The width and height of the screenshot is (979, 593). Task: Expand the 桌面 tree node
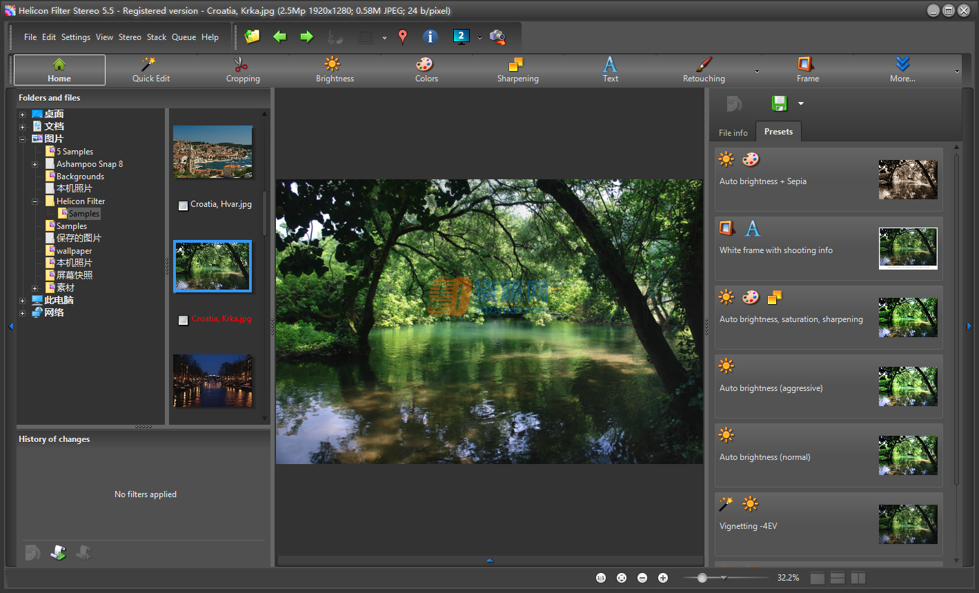tap(23, 114)
